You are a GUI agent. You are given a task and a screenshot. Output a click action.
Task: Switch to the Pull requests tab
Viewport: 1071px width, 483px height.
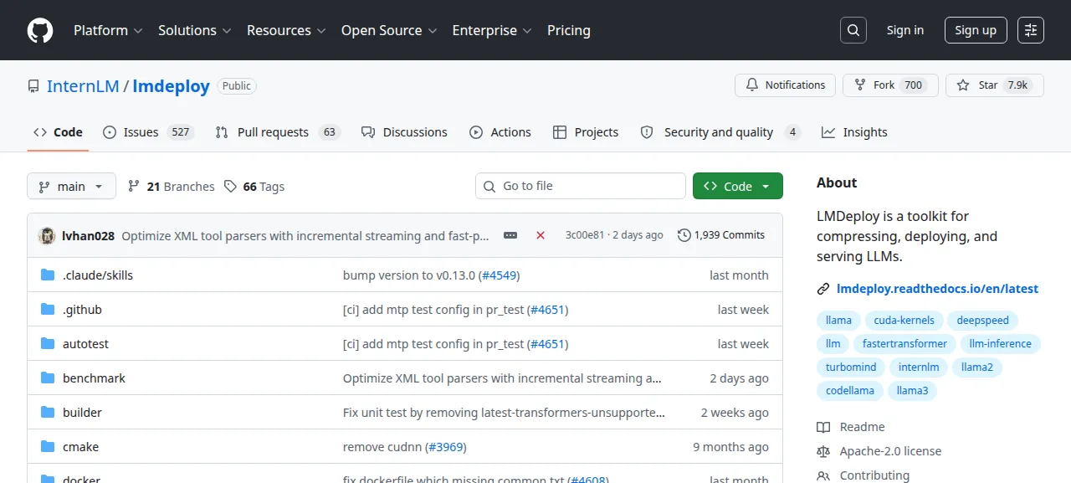pyautogui.click(x=277, y=132)
